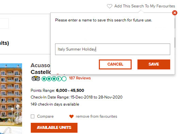Click Add This Search To My Favourites

coord(145,6)
